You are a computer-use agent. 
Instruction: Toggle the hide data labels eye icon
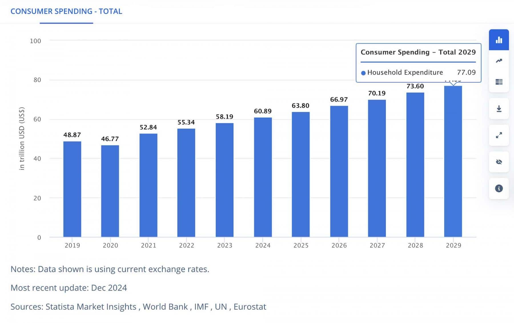point(499,162)
